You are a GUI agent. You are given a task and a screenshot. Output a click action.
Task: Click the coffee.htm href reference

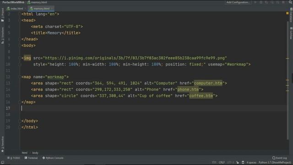pos(201,96)
